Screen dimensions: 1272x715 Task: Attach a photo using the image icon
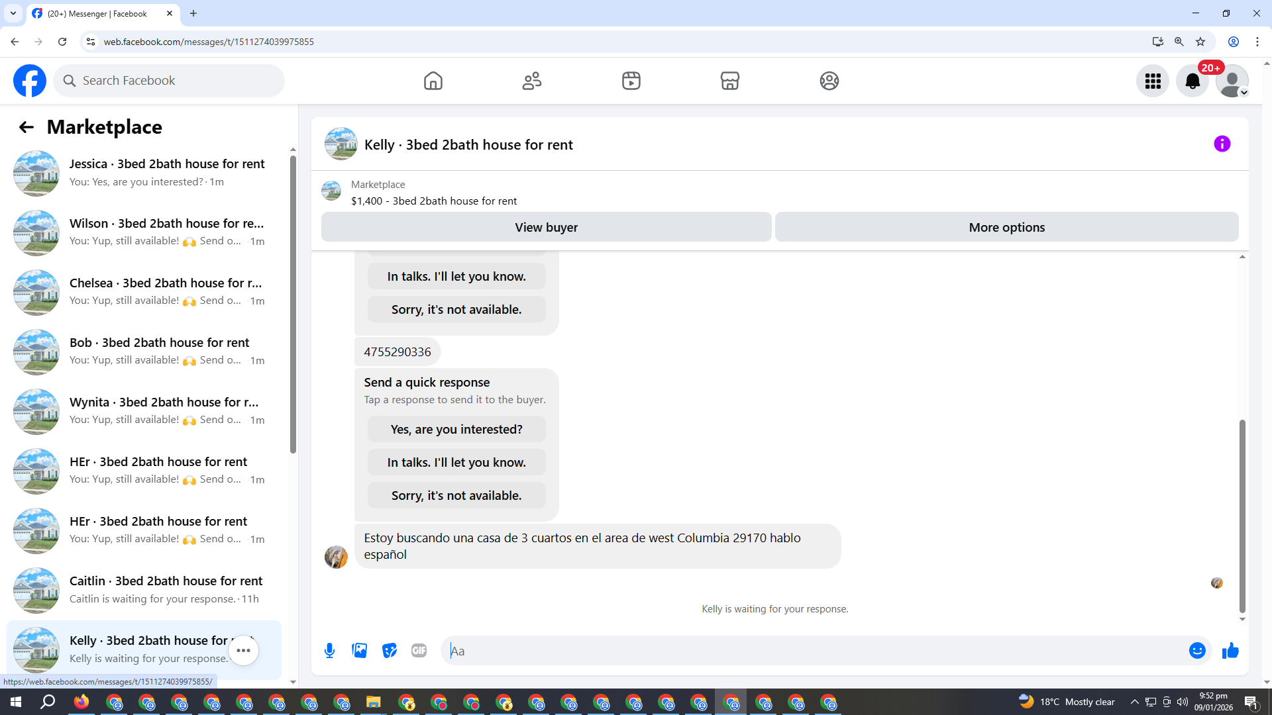pyautogui.click(x=360, y=651)
